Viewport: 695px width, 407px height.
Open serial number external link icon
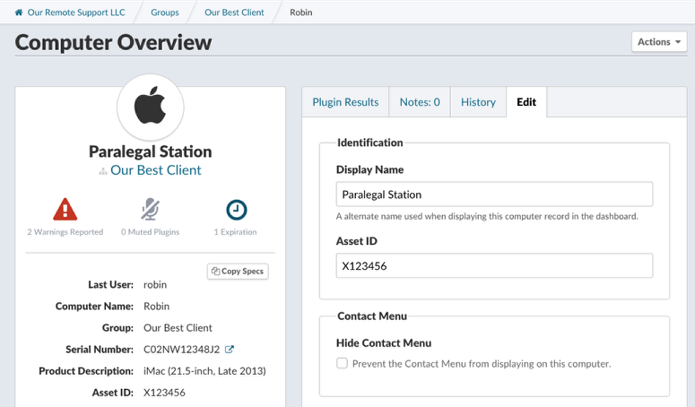(x=230, y=350)
